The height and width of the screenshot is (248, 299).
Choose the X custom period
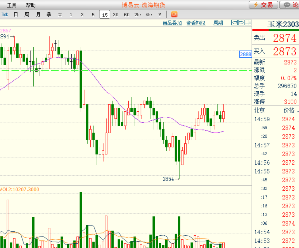point(60,15)
